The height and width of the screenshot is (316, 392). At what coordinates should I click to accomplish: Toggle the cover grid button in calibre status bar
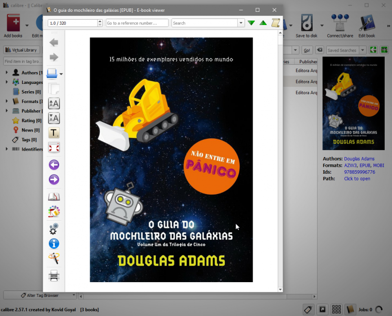[336, 310]
